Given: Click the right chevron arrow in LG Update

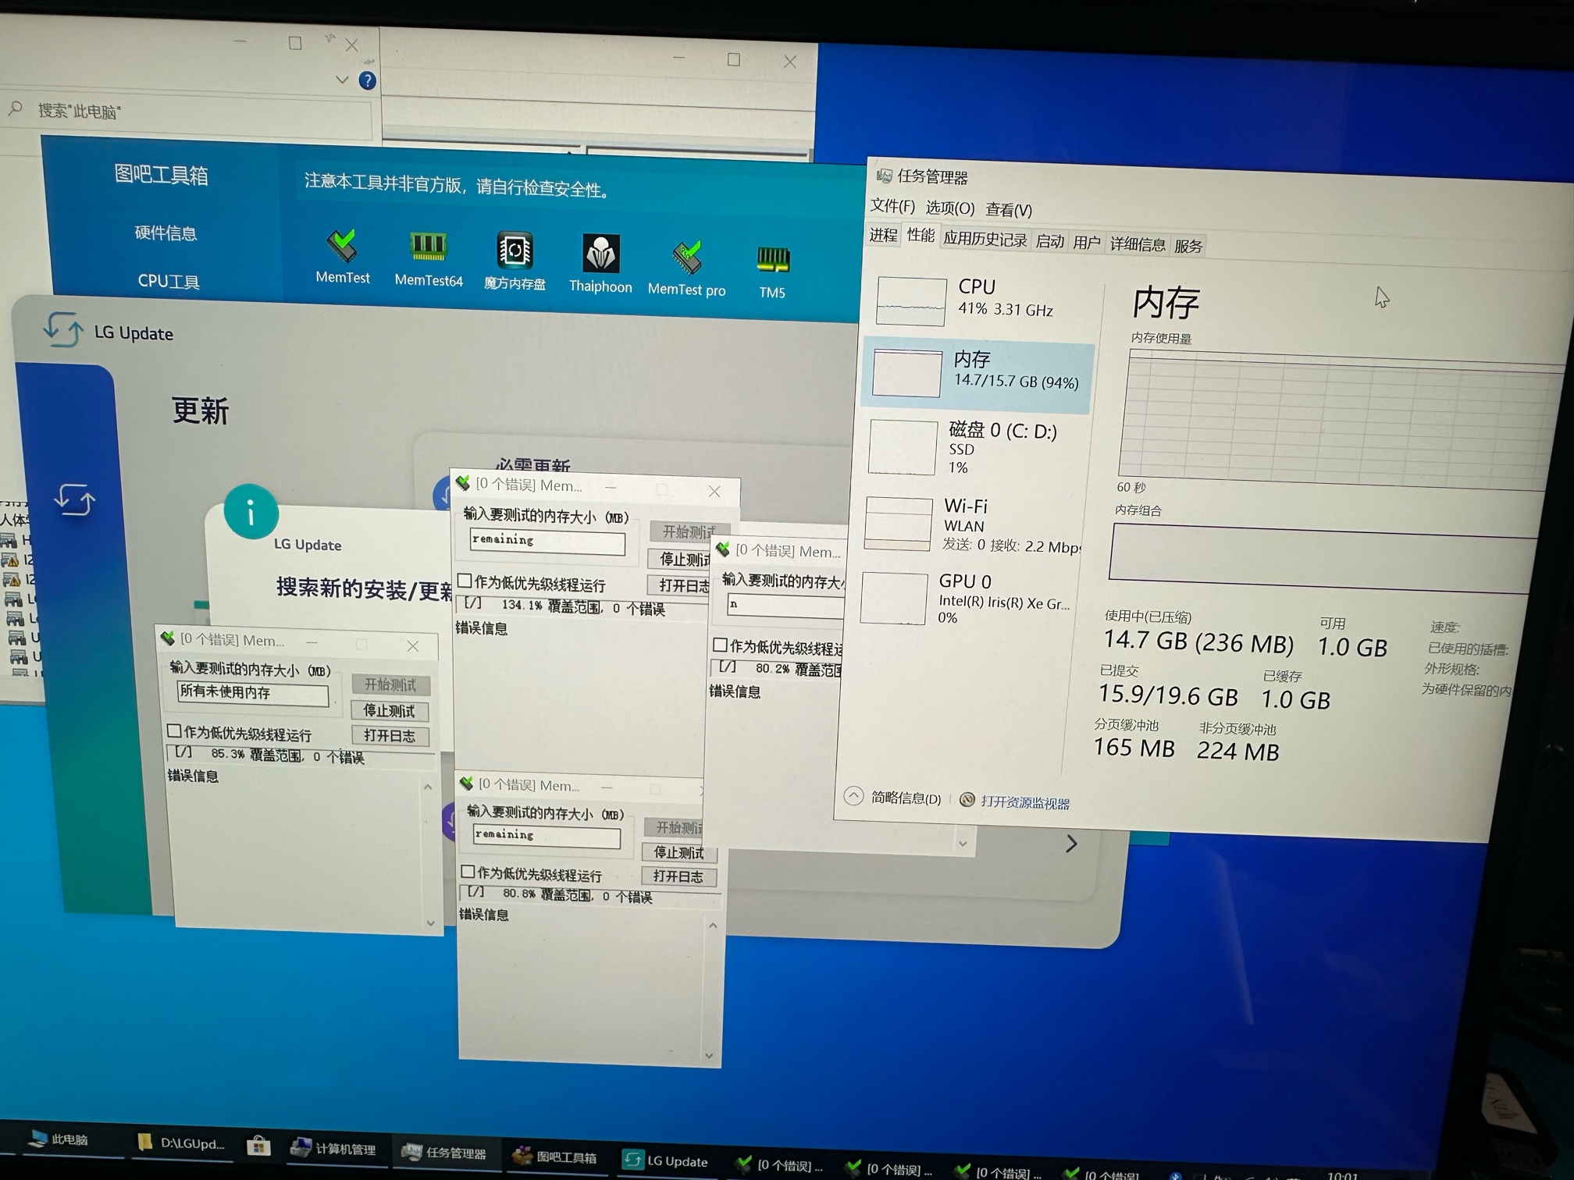Looking at the screenshot, I should pos(1071,844).
